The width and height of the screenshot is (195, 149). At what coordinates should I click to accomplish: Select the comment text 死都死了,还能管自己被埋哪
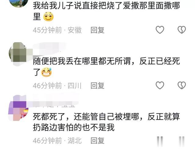coord(86,117)
